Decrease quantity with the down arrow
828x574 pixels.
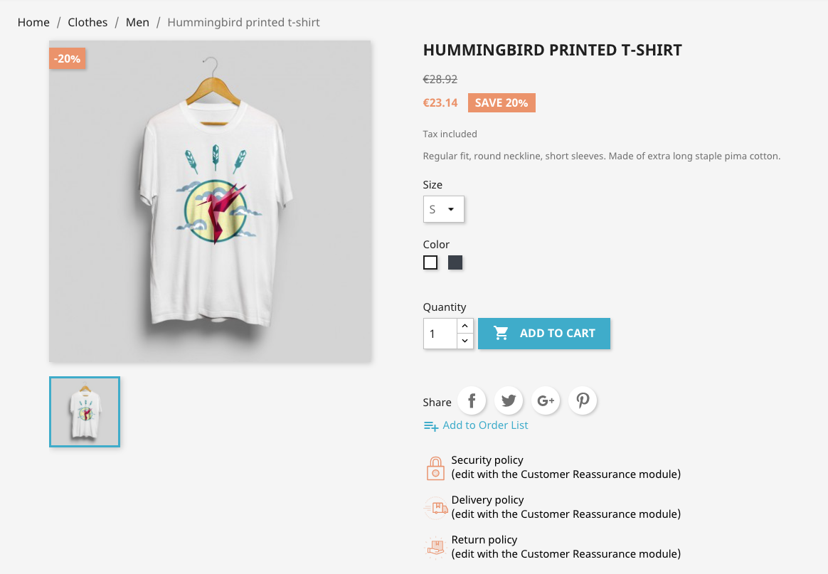[465, 341]
